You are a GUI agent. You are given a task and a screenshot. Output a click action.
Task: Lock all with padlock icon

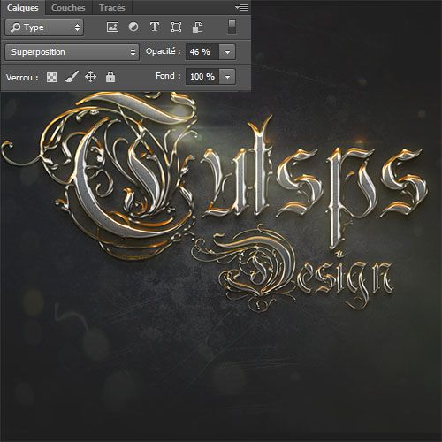coord(110,77)
